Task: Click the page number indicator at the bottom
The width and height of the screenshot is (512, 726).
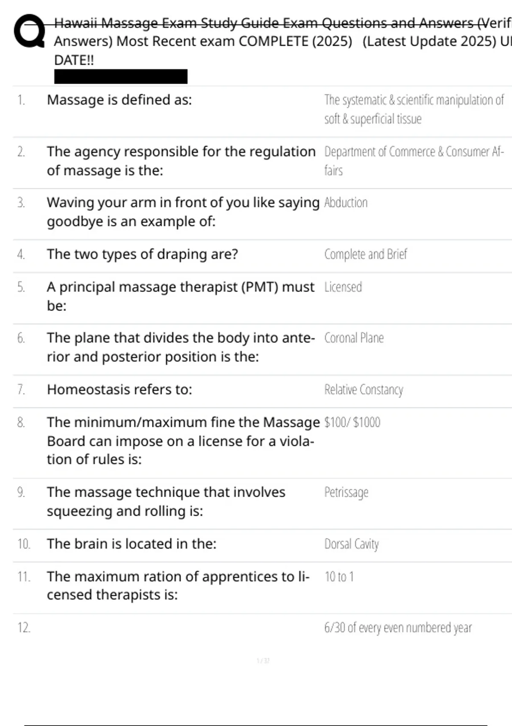Action: point(263,661)
